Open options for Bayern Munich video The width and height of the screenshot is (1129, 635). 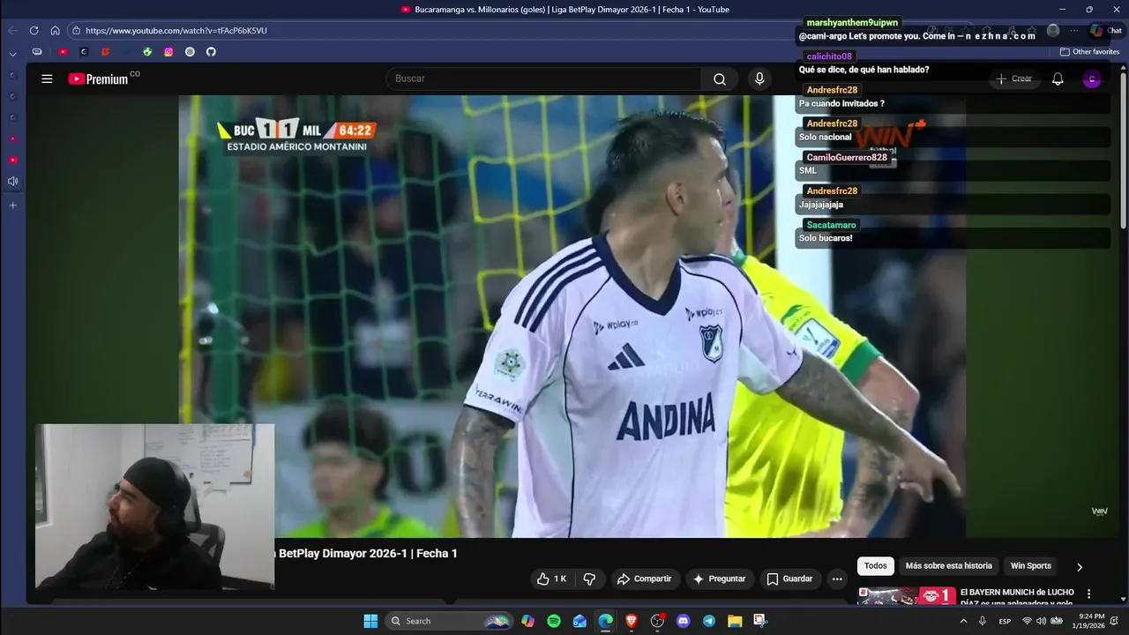(x=1088, y=594)
